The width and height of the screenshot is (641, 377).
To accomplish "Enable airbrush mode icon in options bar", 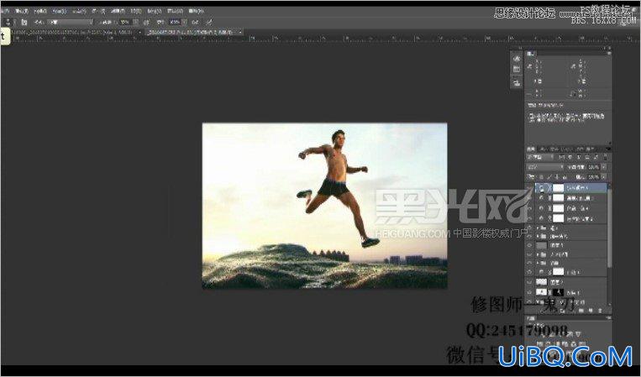I will [195, 23].
